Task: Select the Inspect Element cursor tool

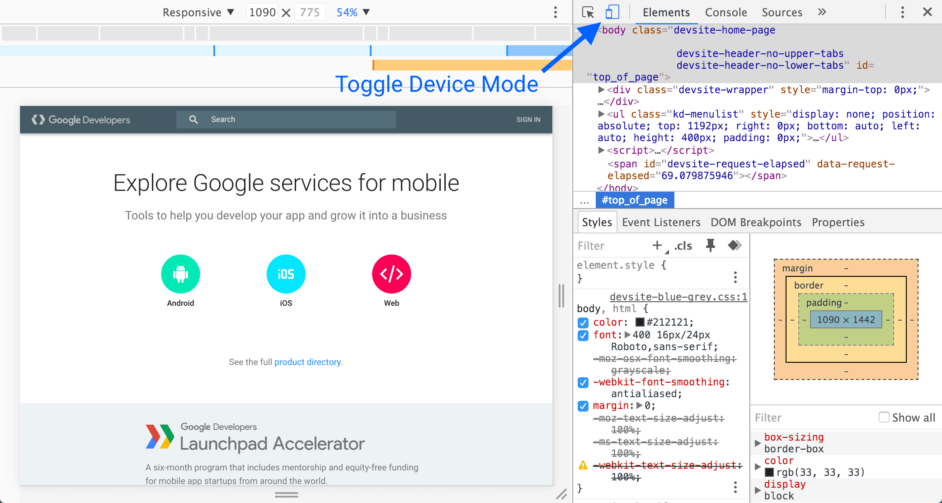Action: coord(588,11)
